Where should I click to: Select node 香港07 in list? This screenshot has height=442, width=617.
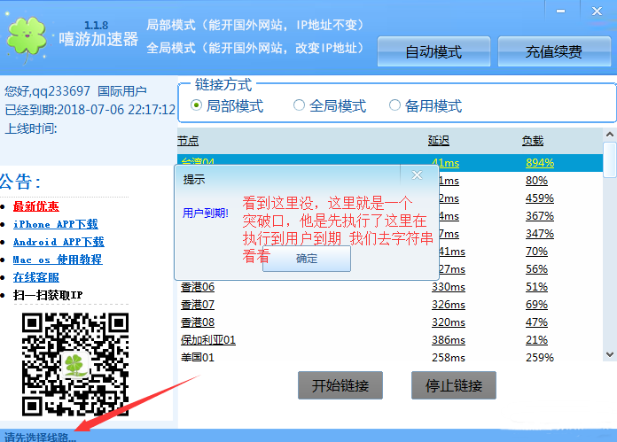click(x=198, y=304)
